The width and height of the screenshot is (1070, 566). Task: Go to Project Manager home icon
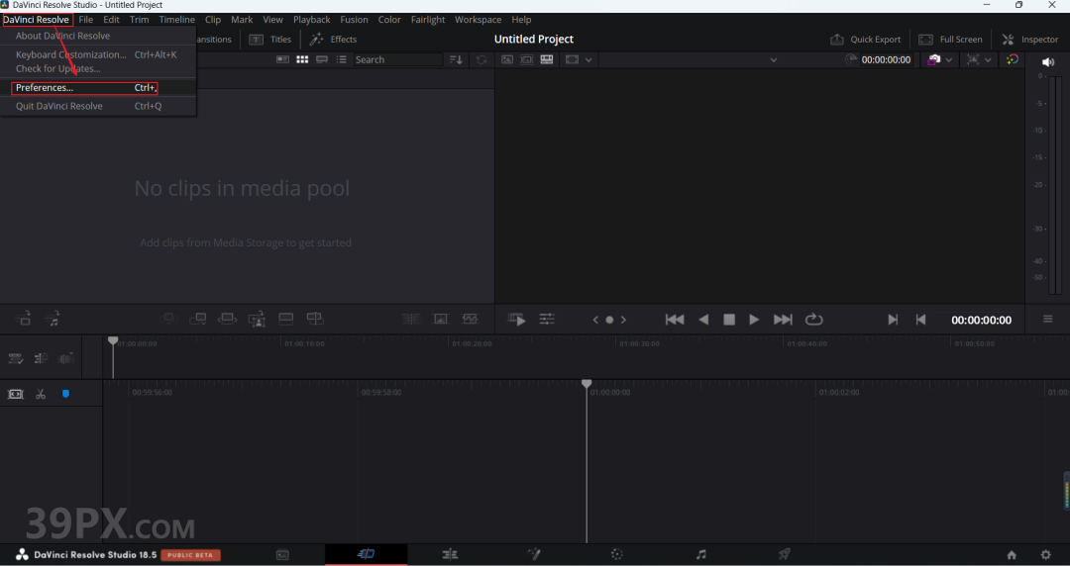click(x=1012, y=554)
